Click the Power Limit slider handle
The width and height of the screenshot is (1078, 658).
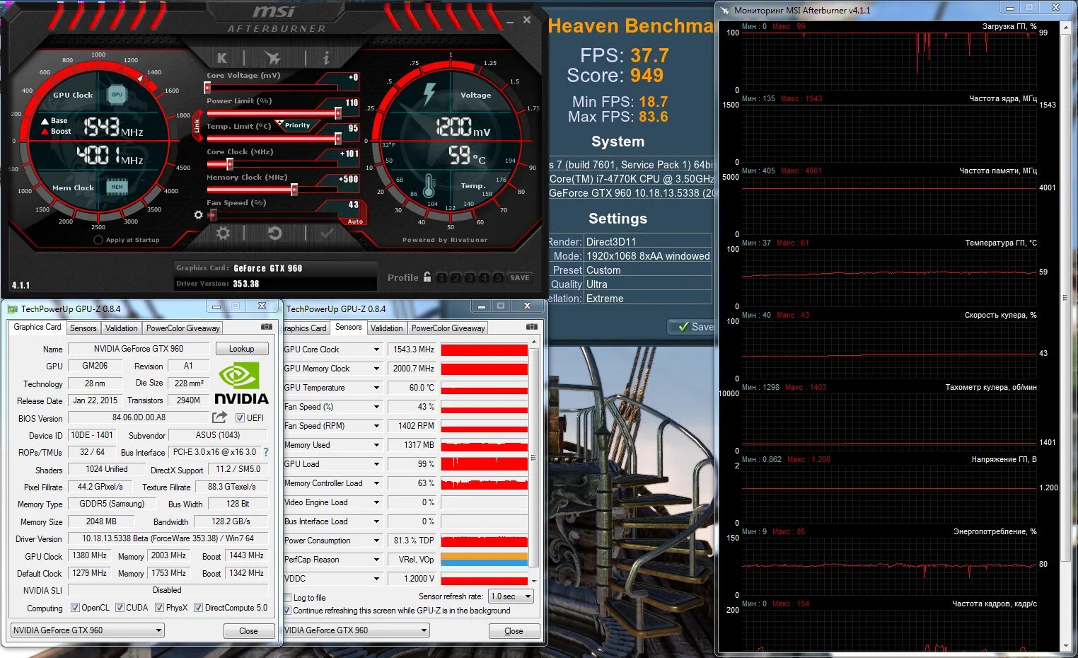point(337,113)
